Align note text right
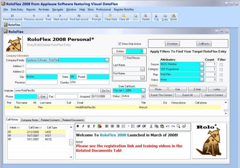Viewport: 240px width, 168px height. coord(118,126)
